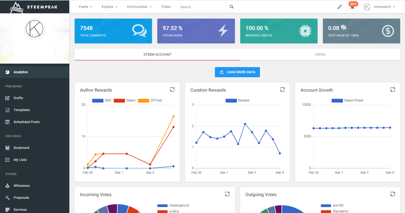The width and height of the screenshot is (405, 213).
Task: Open the Feeds dropdown menu
Action: coord(85,7)
